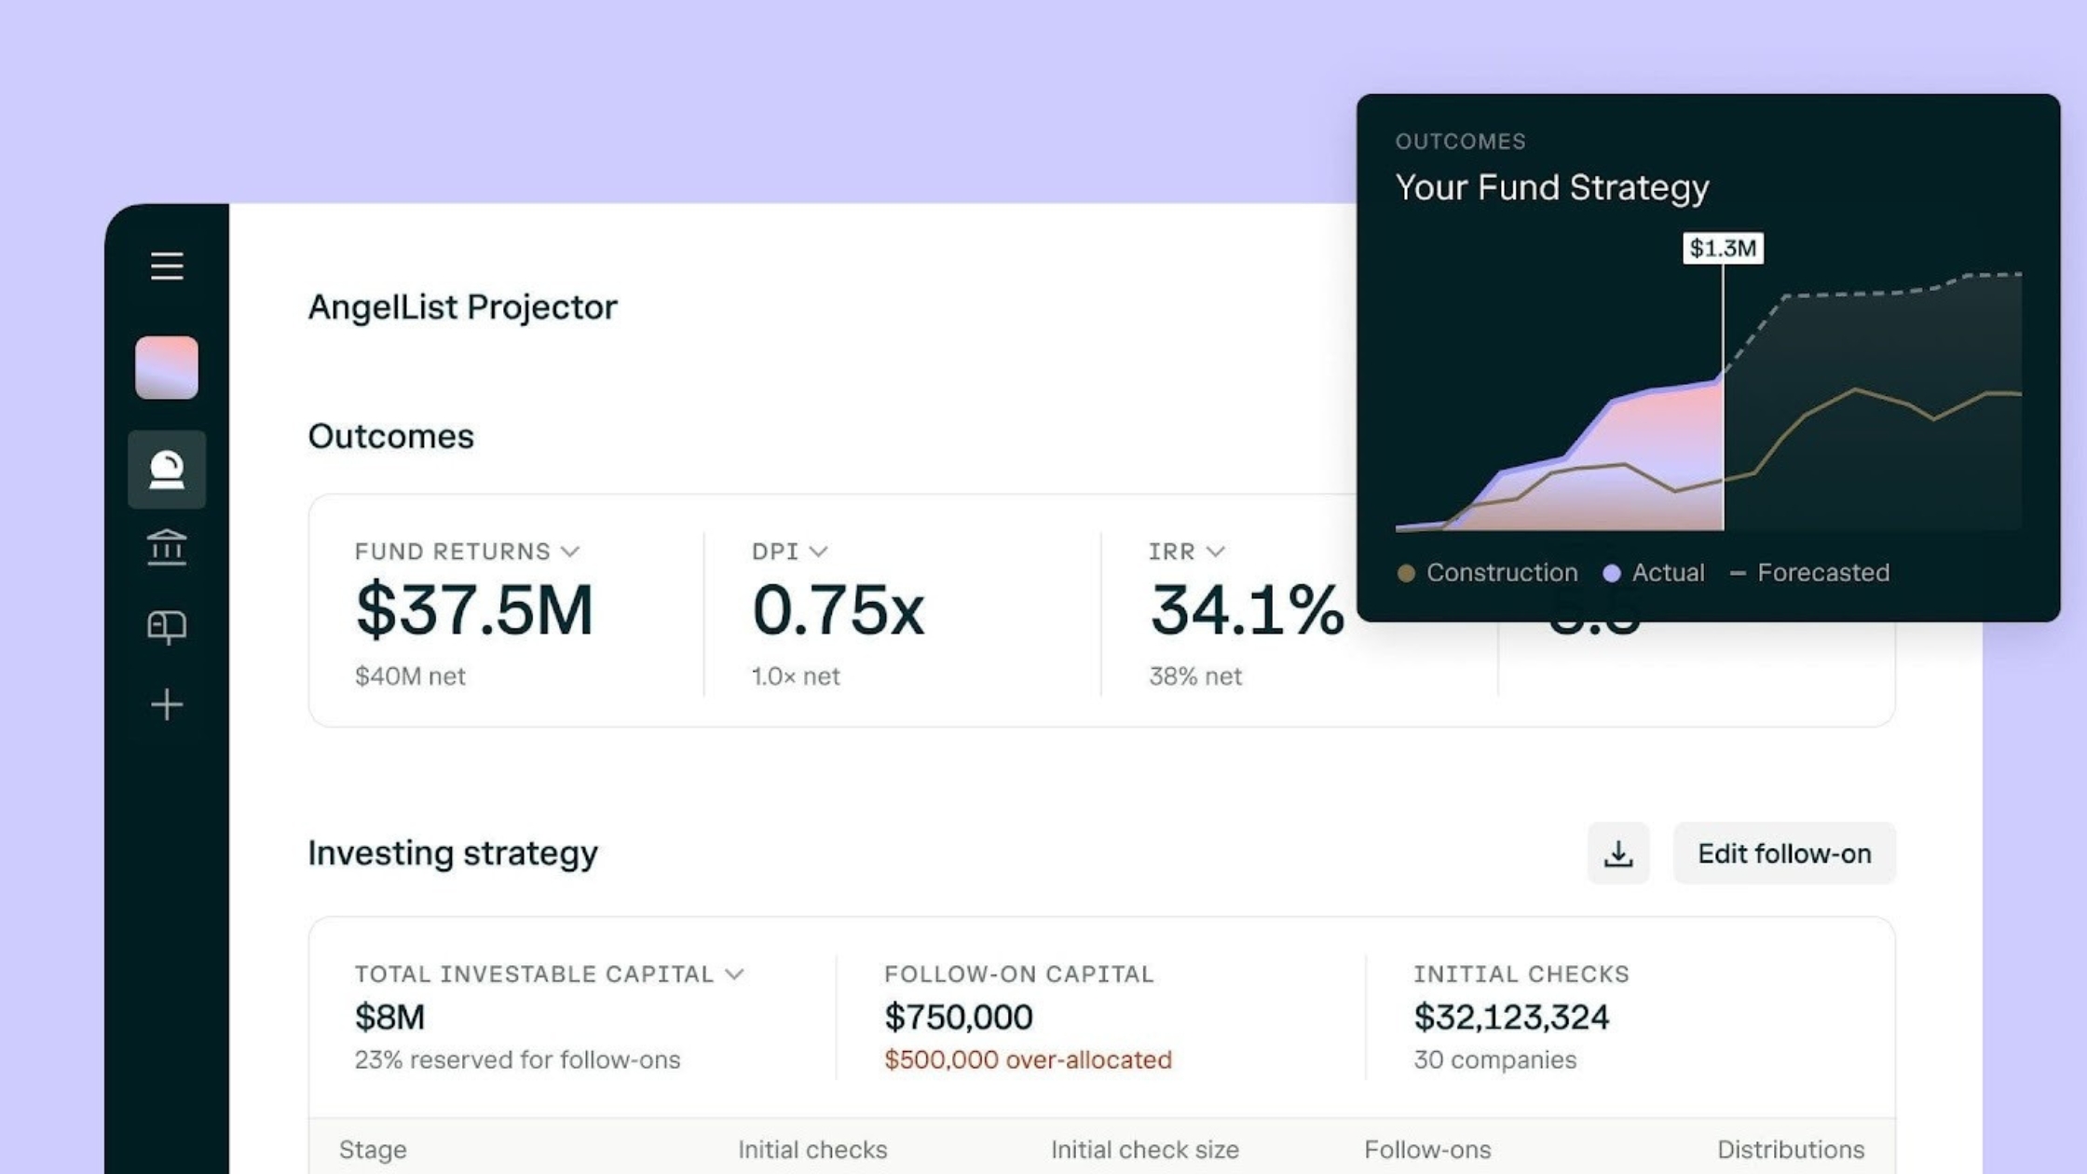The width and height of the screenshot is (2087, 1174).
Task: Open the hamburger navigation menu
Action: (167, 267)
